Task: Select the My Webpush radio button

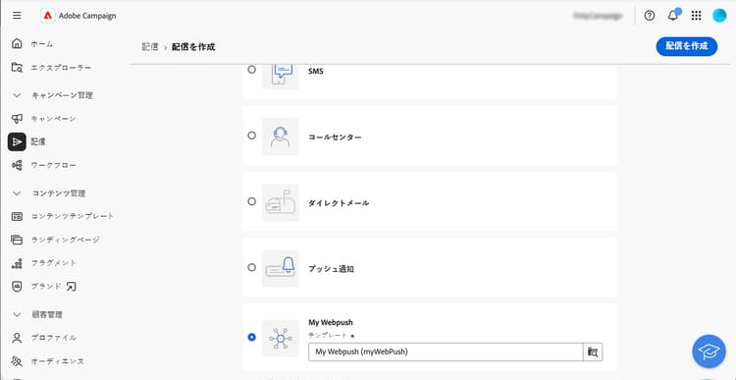Action: click(x=252, y=337)
